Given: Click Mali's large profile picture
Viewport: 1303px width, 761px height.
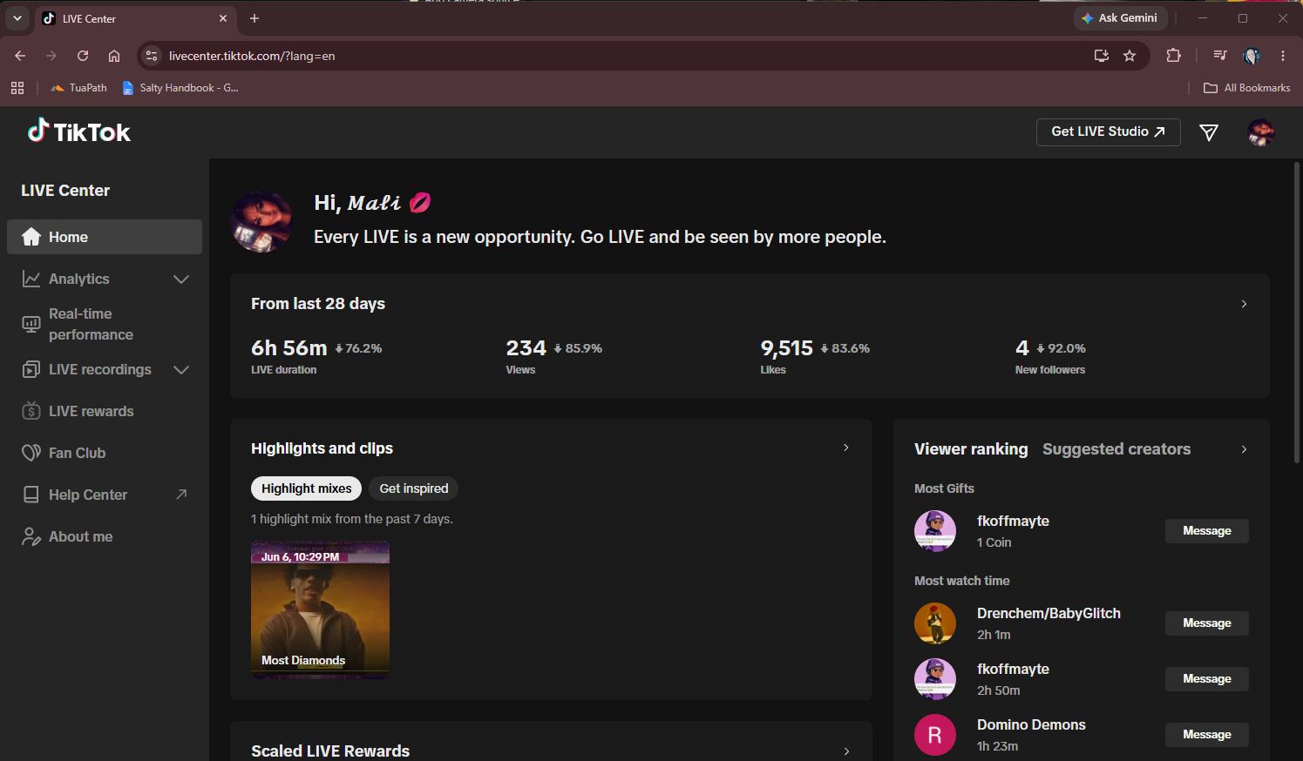Looking at the screenshot, I should click(261, 221).
